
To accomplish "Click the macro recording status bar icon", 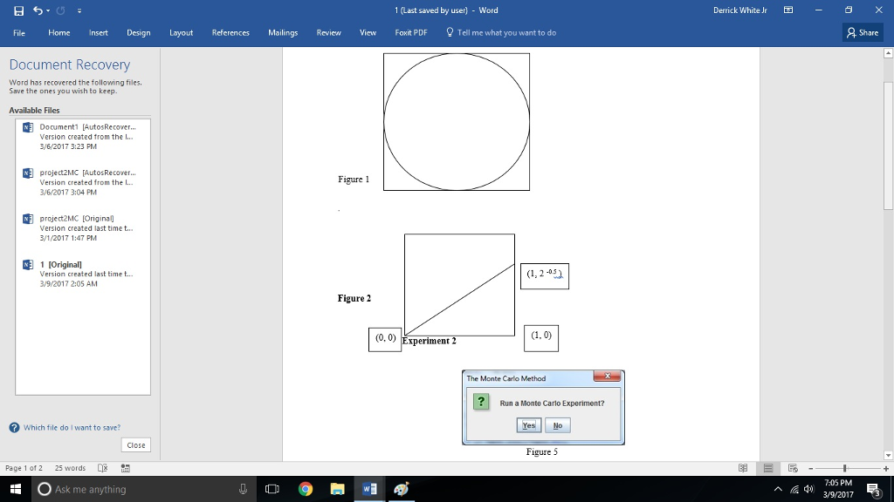I will tap(125, 468).
